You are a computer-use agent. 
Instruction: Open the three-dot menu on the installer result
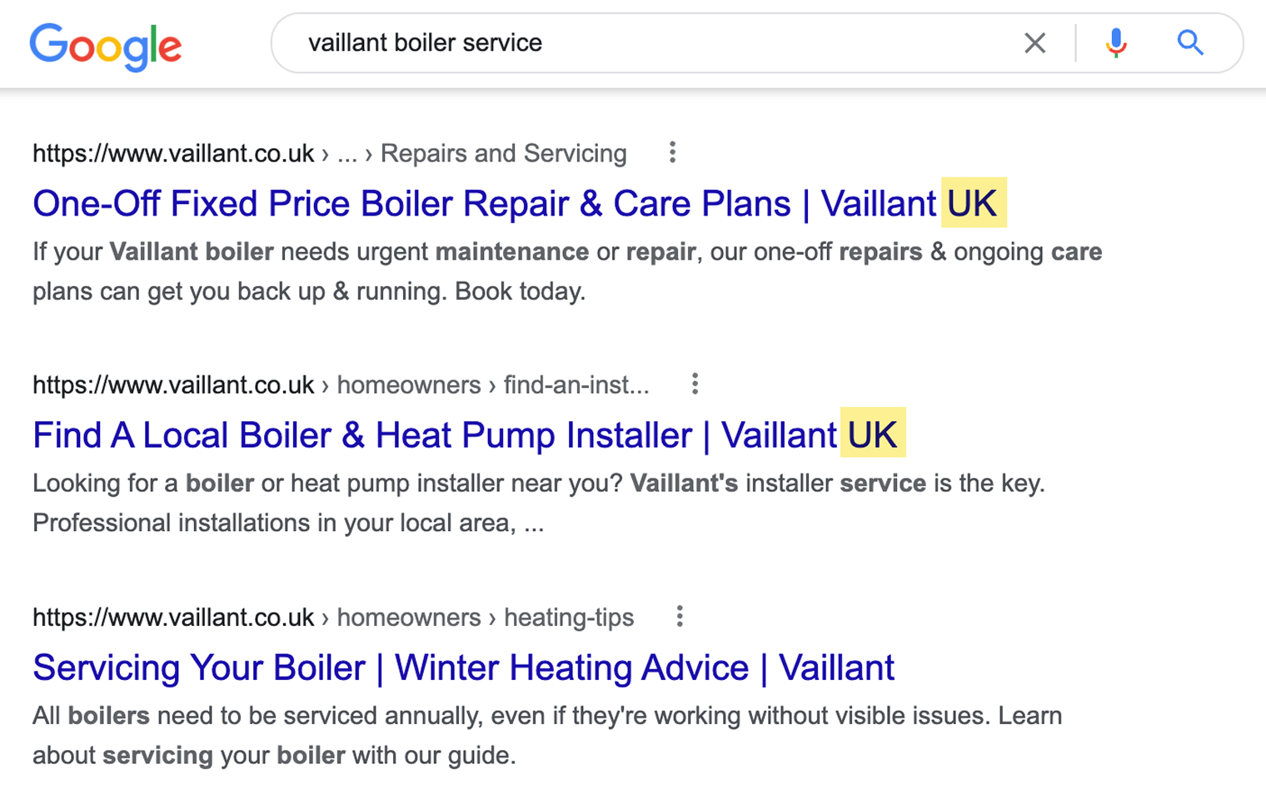pyautogui.click(x=695, y=384)
